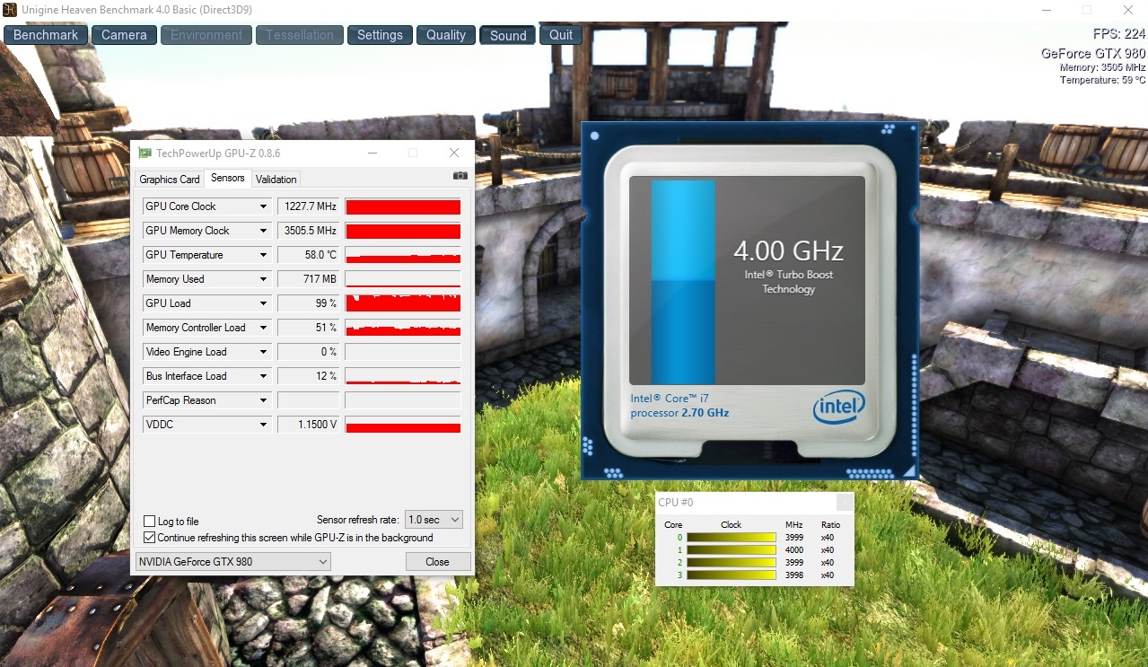Click the GPU Core Clock red graph
Screen dimensions: 1148x667
pos(403,206)
